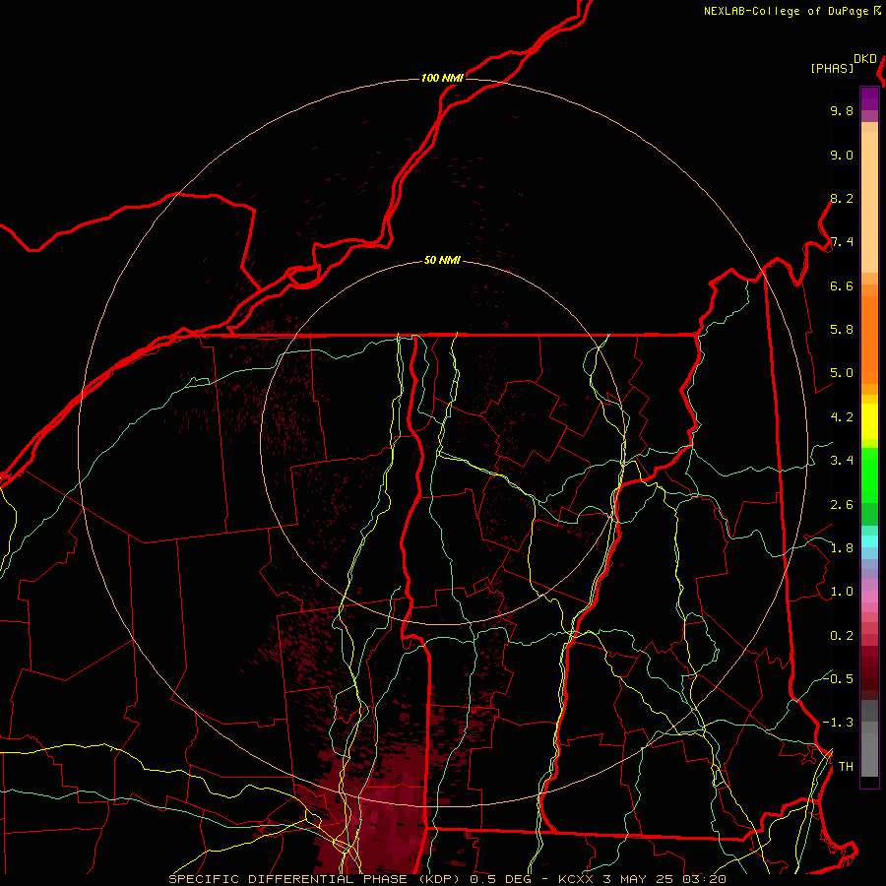Click the 7.4 legend value
The height and width of the screenshot is (886, 886).
(842, 242)
